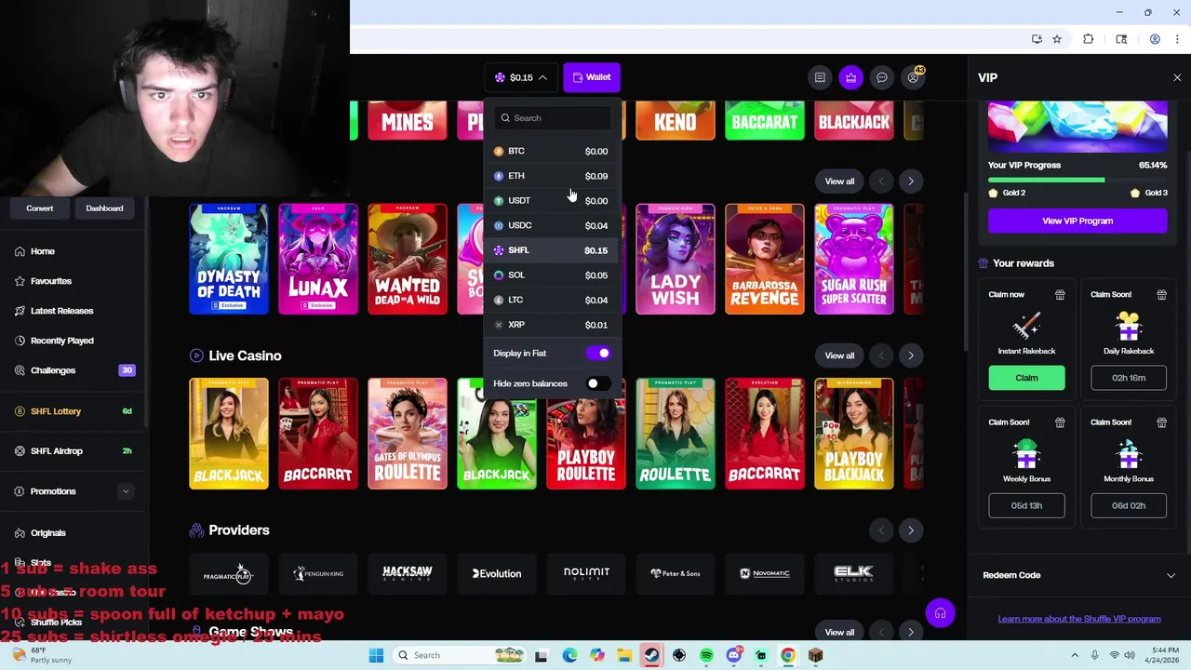Open the Dashboard button
This screenshot has height=670, width=1191.
click(x=104, y=208)
